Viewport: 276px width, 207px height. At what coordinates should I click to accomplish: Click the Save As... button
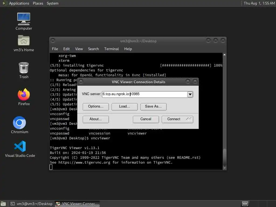pyautogui.click(x=153, y=107)
